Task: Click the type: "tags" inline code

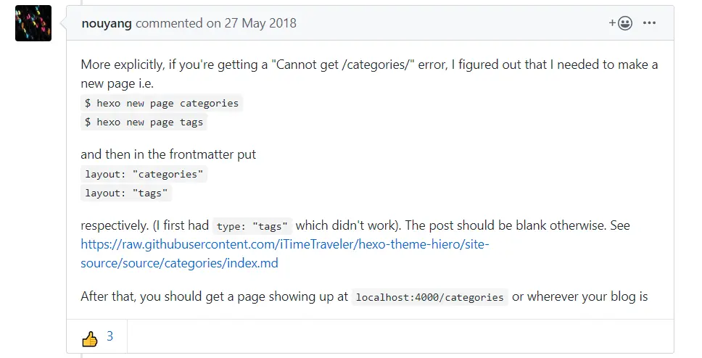Action: [x=252, y=226]
